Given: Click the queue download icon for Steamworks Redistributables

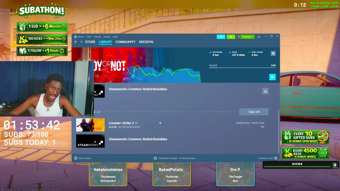Looking at the screenshot, I should point(265,91).
